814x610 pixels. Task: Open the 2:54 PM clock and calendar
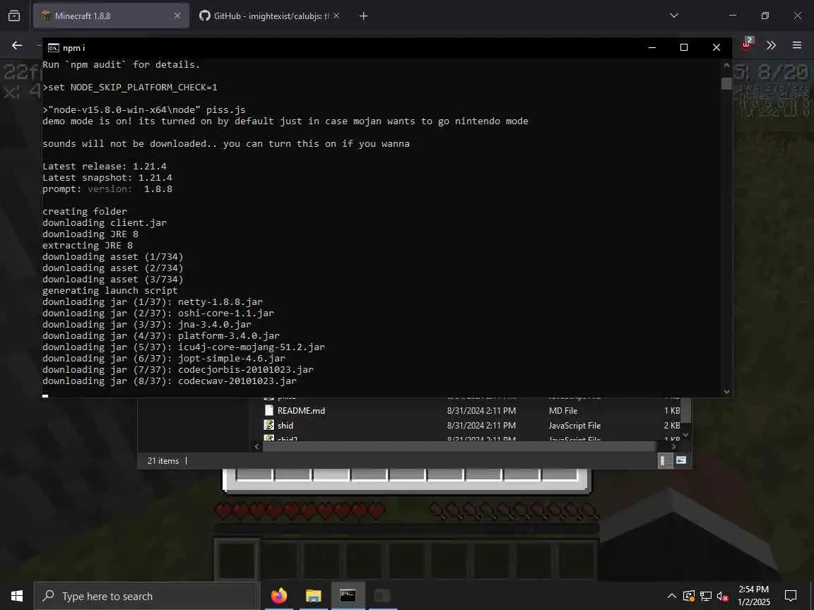[754, 596]
